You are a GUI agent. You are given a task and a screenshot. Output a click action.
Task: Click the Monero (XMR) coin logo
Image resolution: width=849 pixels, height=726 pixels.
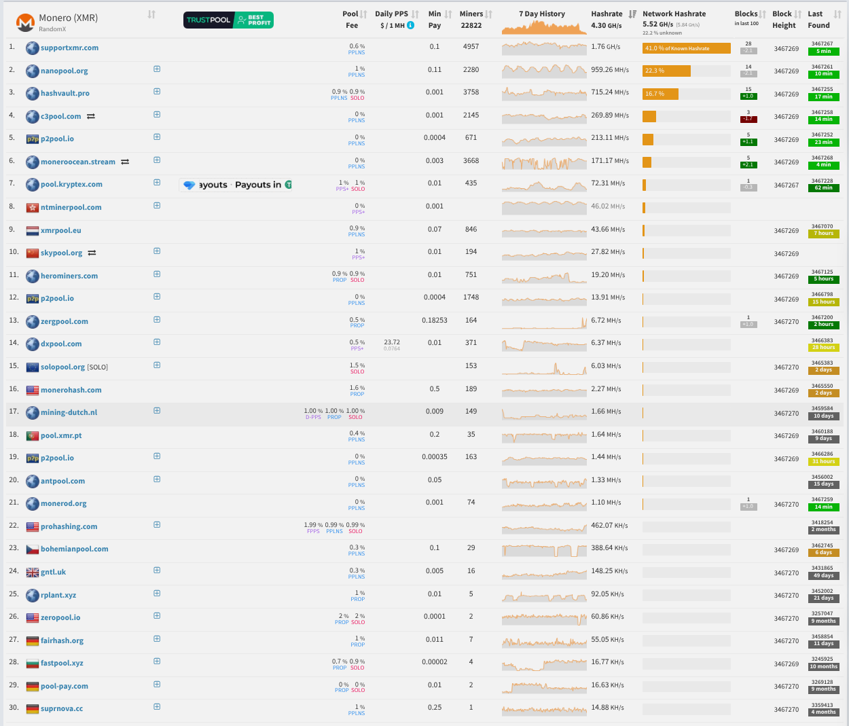tap(26, 23)
